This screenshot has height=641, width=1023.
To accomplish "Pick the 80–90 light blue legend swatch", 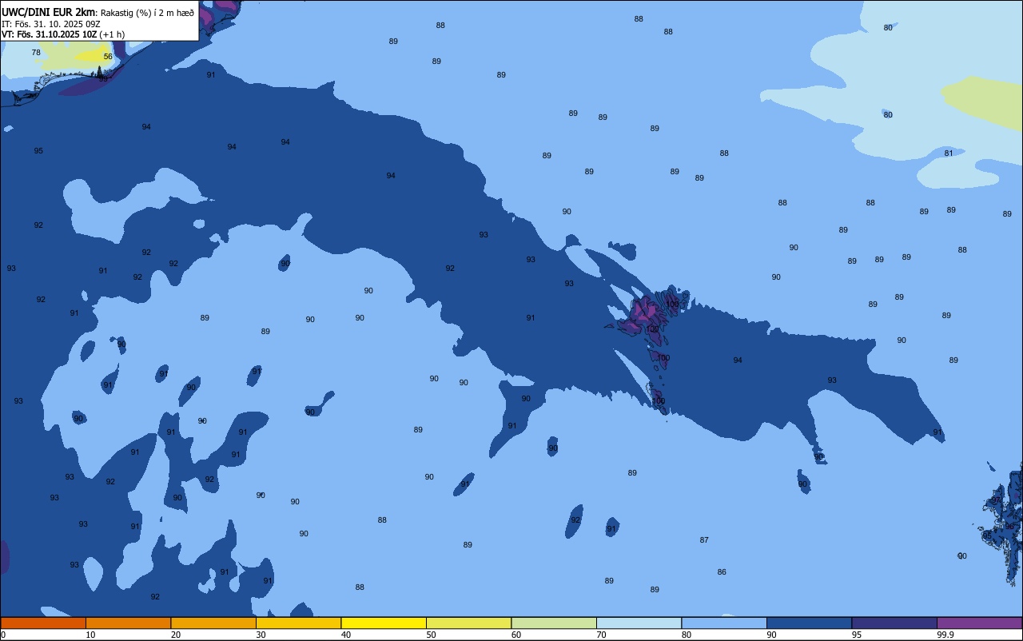I will click(724, 623).
